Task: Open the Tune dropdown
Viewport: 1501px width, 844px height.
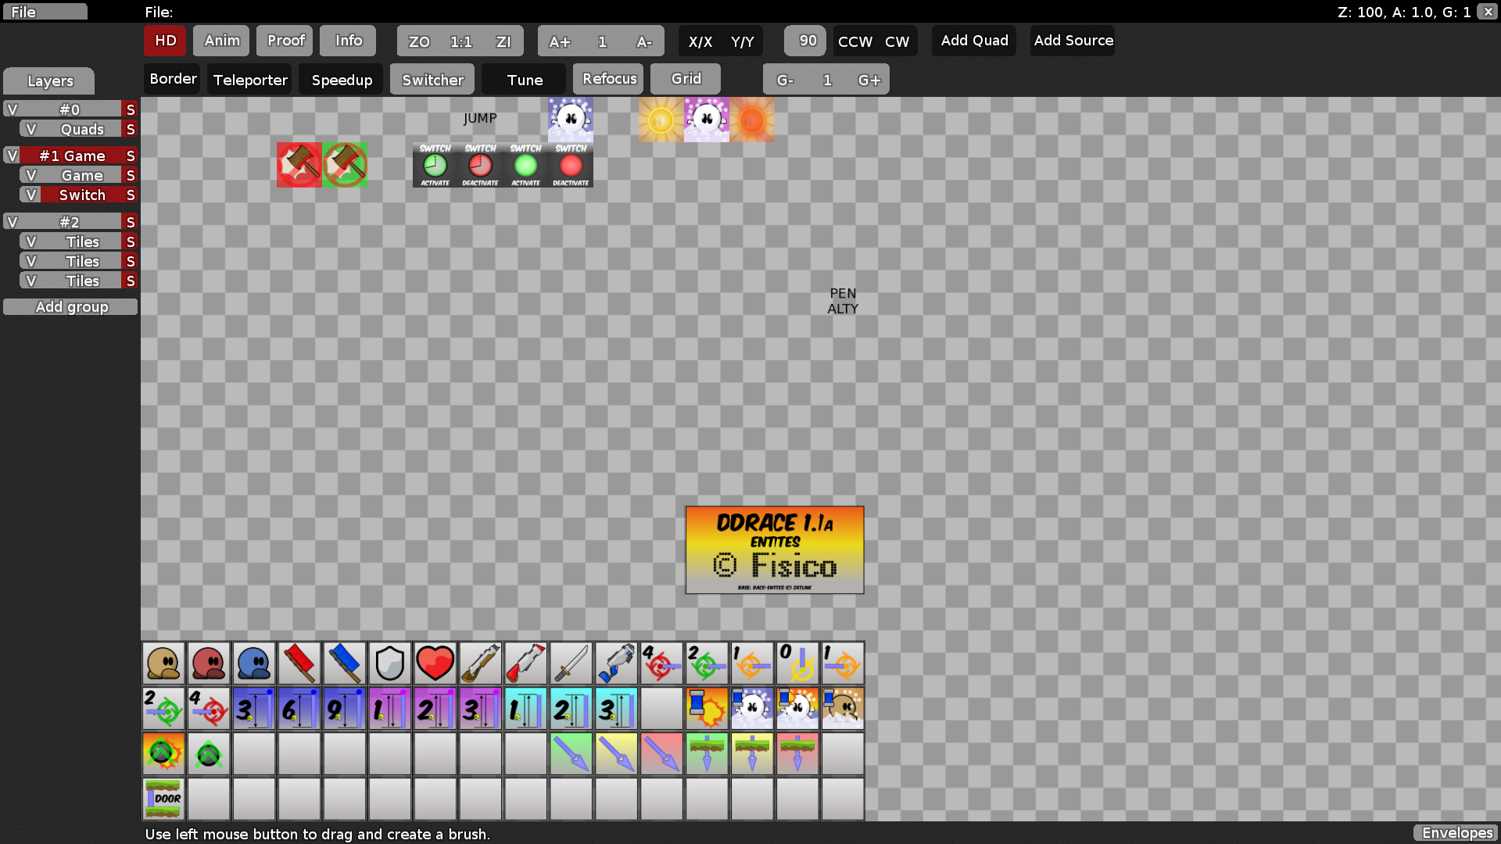Action: (x=523, y=79)
